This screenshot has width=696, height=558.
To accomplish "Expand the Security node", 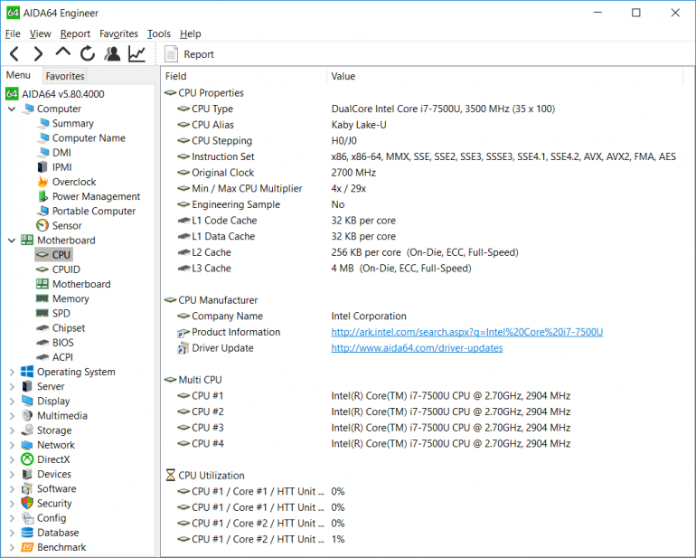I will tap(12, 504).
